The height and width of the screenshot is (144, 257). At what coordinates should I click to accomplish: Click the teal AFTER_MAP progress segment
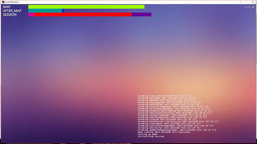click(x=45, y=11)
